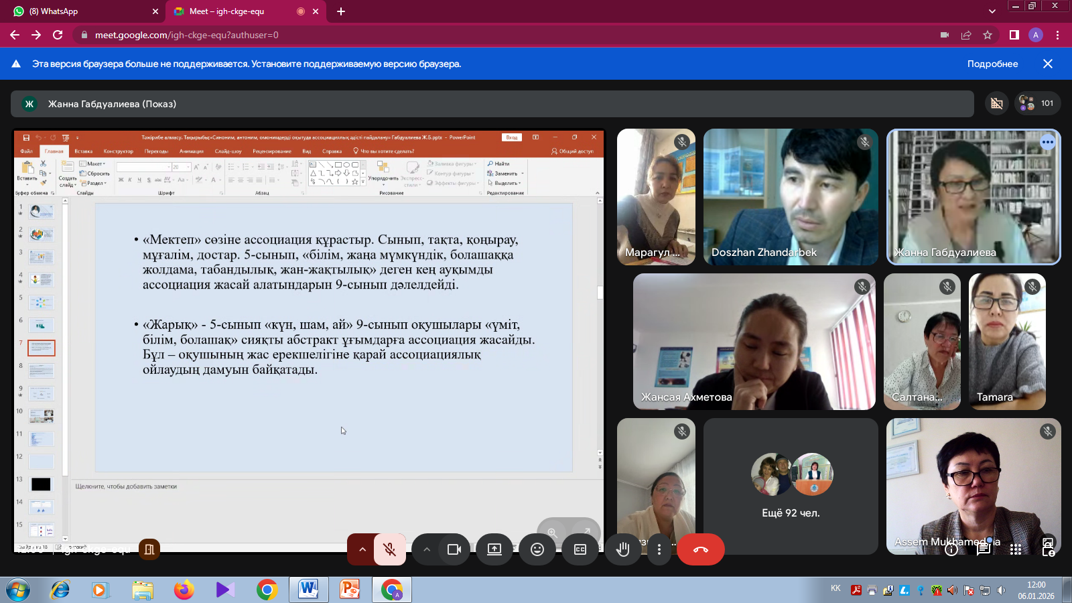This screenshot has width=1072, height=603.
Task: Click «Подробнее» in the browser warning banner
Action: click(992, 64)
